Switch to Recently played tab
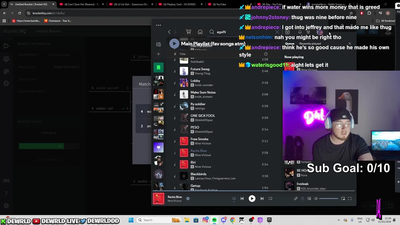Screen dimensions: 400x225 [310, 44]
